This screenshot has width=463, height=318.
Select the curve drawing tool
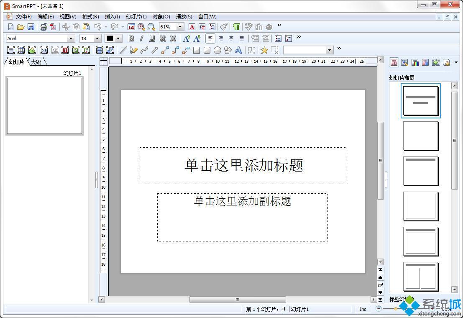(144, 50)
